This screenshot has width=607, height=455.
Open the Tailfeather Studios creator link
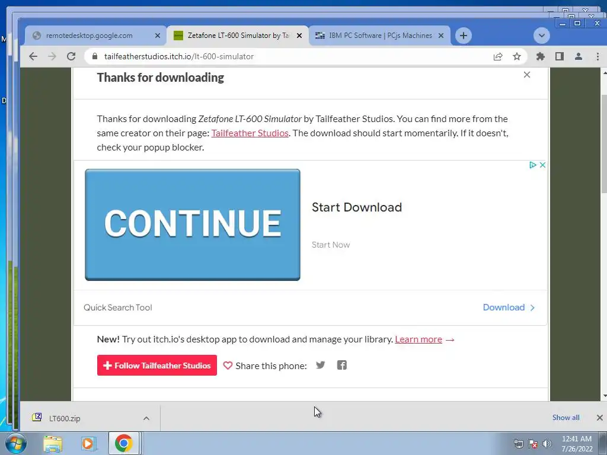click(x=250, y=133)
